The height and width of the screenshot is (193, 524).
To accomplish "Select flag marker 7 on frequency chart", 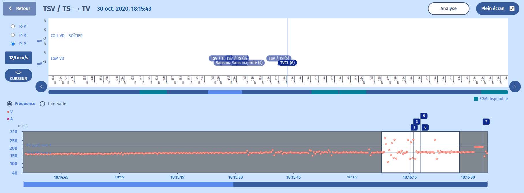I will 486,122.
